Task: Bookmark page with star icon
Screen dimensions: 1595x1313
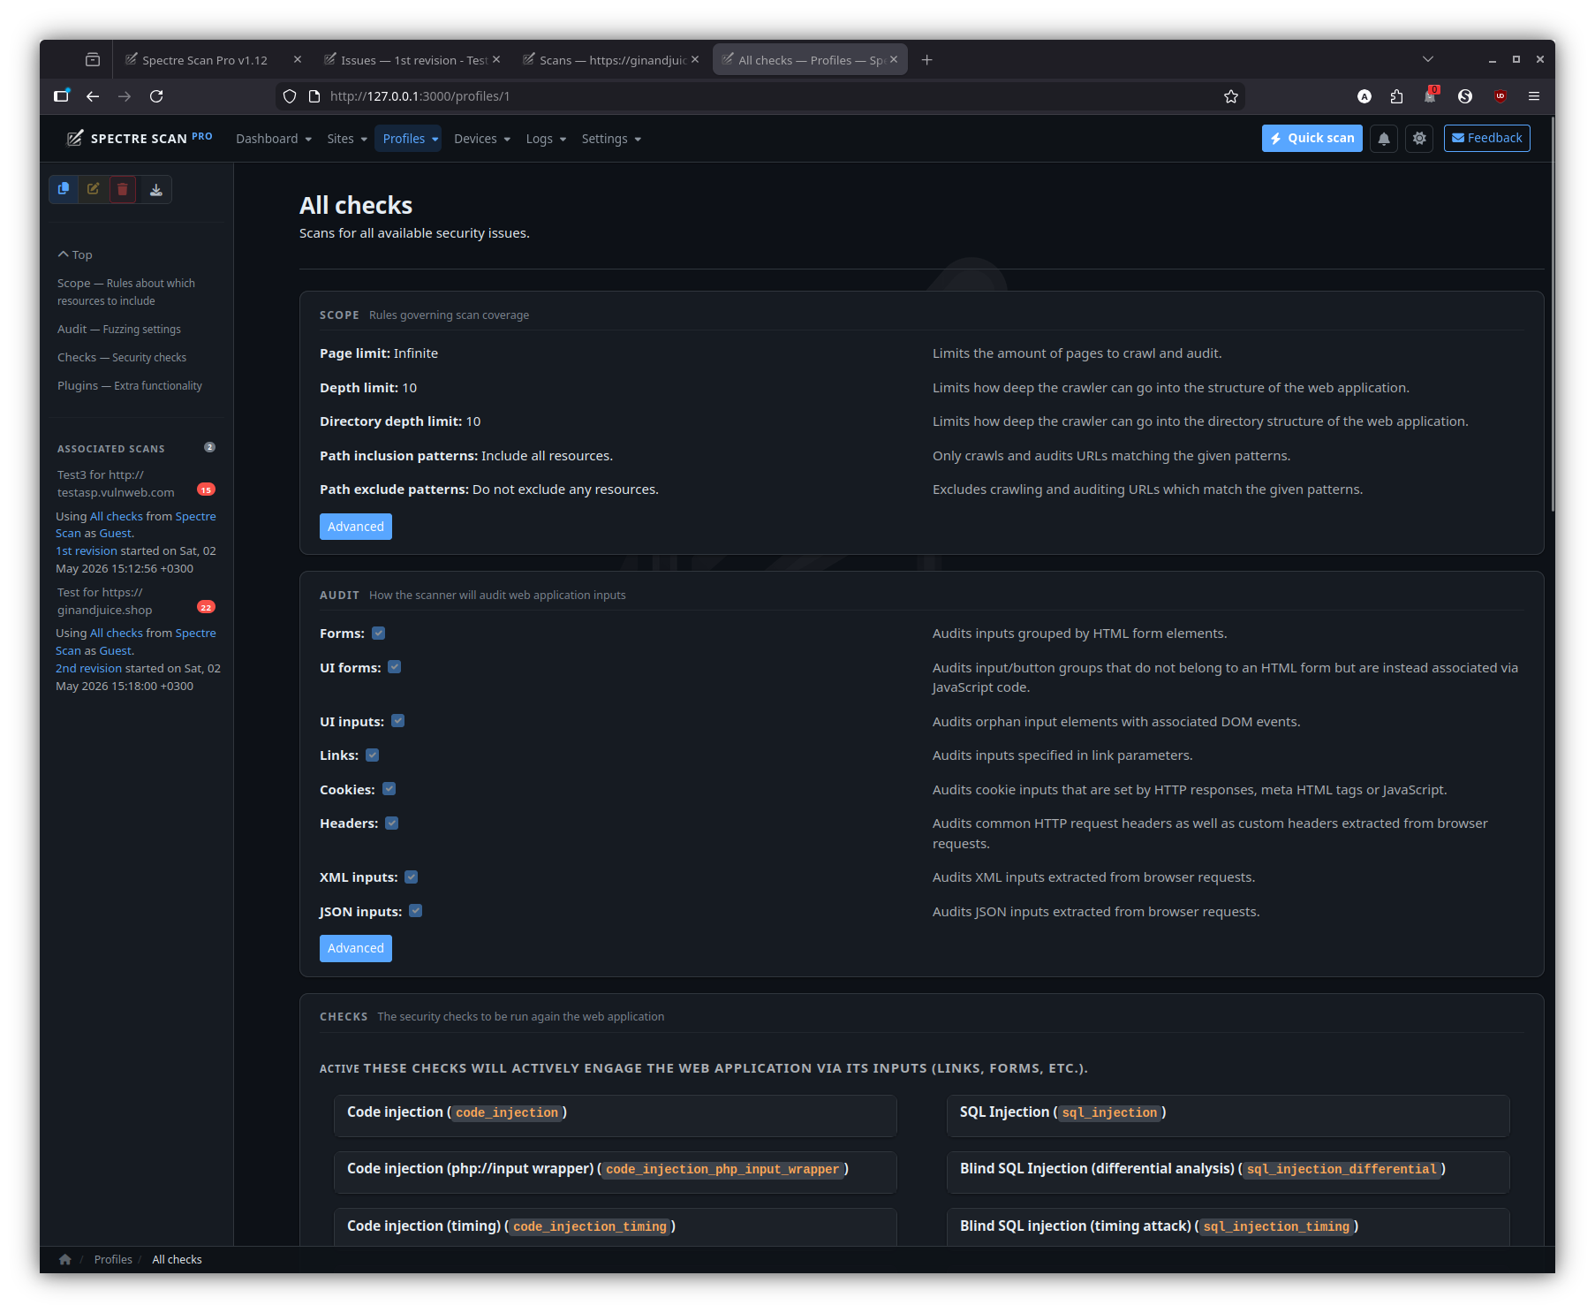Action: (1231, 96)
